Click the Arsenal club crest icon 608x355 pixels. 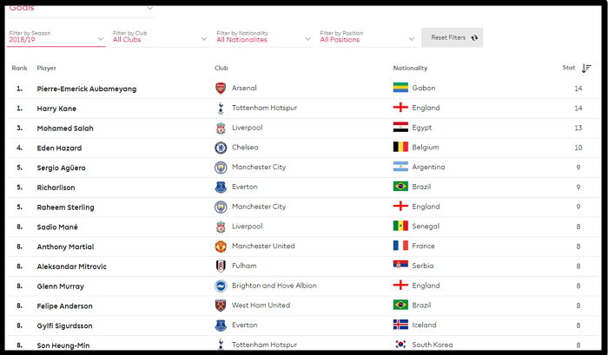tap(221, 89)
